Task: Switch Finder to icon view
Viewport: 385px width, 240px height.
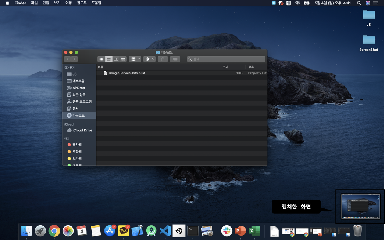Action: (101, 59)
